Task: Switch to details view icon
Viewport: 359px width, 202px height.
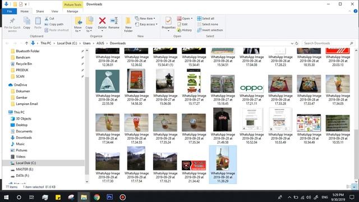Action: 348,187
